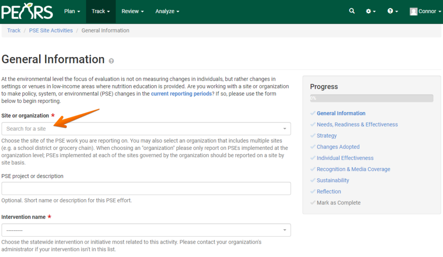Screen dimensions: 443x257
Task: Click the checkmark next to Mark as Complete
Action: pos(313,203)
